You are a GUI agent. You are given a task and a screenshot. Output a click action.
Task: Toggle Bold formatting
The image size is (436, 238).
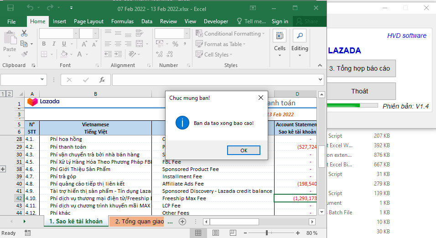coord(44,44)
